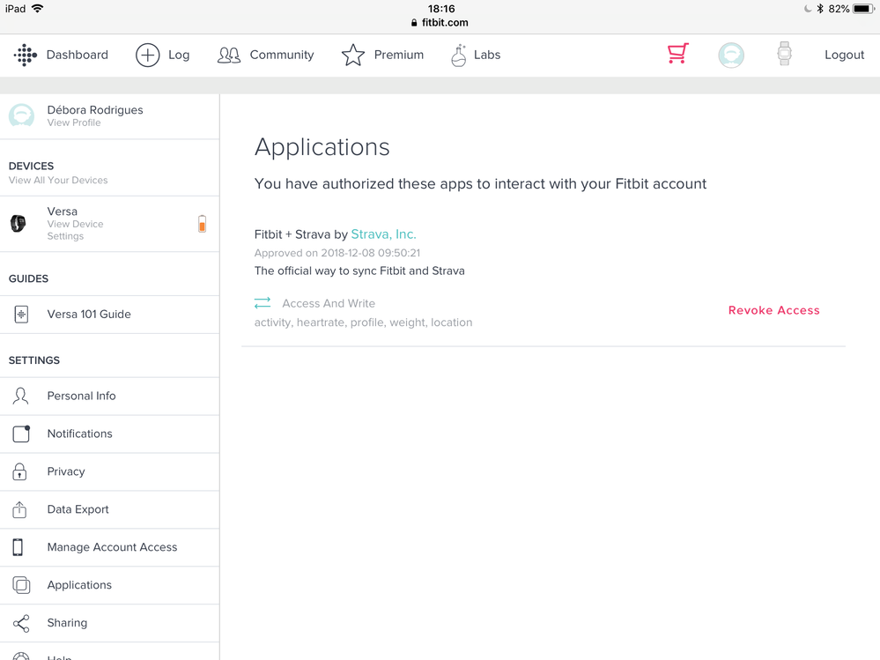Click the SETTINGS section heading
880x660 pixels.
tap(34, 360)
